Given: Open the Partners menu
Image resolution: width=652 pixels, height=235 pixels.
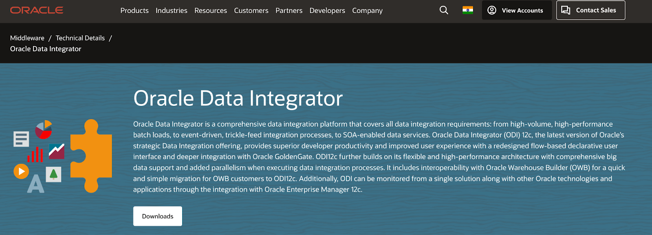Looking at the screenshot, I should click(x=289, y=11).
